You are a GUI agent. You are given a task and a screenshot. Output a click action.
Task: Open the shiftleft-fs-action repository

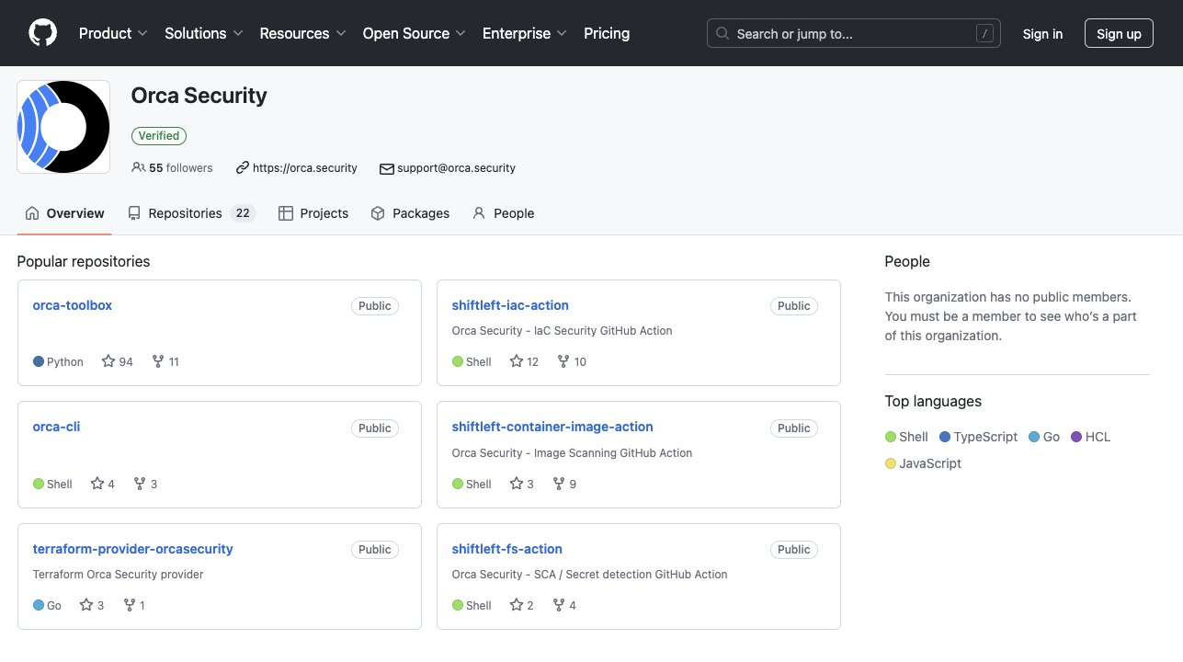tap(507, 549)
